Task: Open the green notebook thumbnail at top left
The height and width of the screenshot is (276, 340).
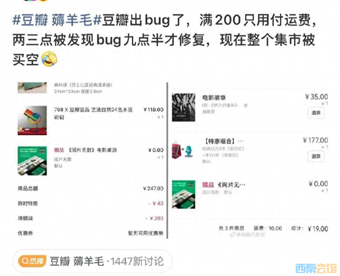Action: point(32,88)
